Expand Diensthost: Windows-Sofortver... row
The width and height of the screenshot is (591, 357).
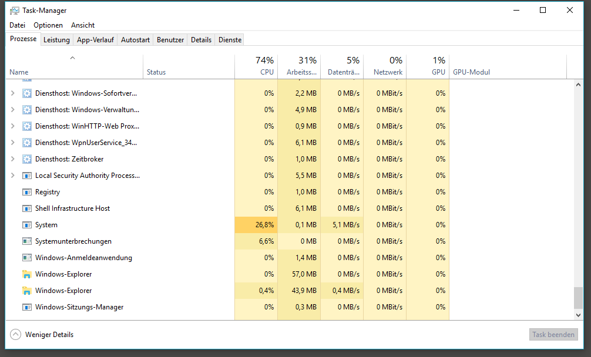[13, 93]
